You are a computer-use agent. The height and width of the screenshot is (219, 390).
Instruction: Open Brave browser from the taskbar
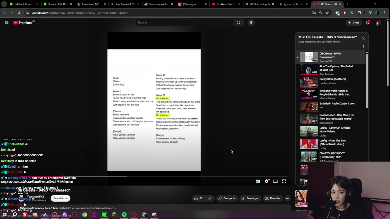pyautogui.click(x=25, y=215)
